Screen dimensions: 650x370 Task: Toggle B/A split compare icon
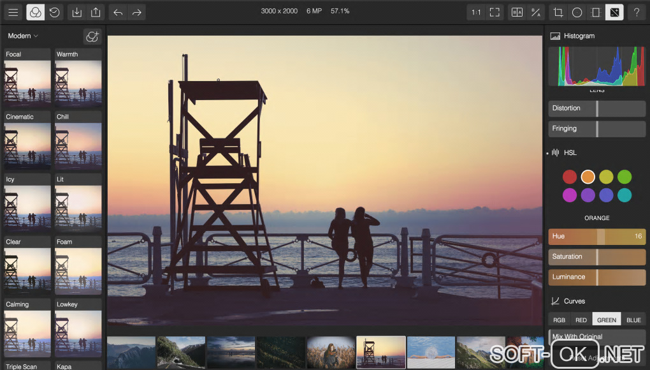(x=535, y=13)
